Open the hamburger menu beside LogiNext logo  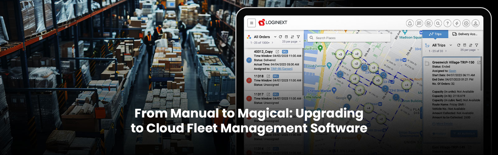(251, 23)
